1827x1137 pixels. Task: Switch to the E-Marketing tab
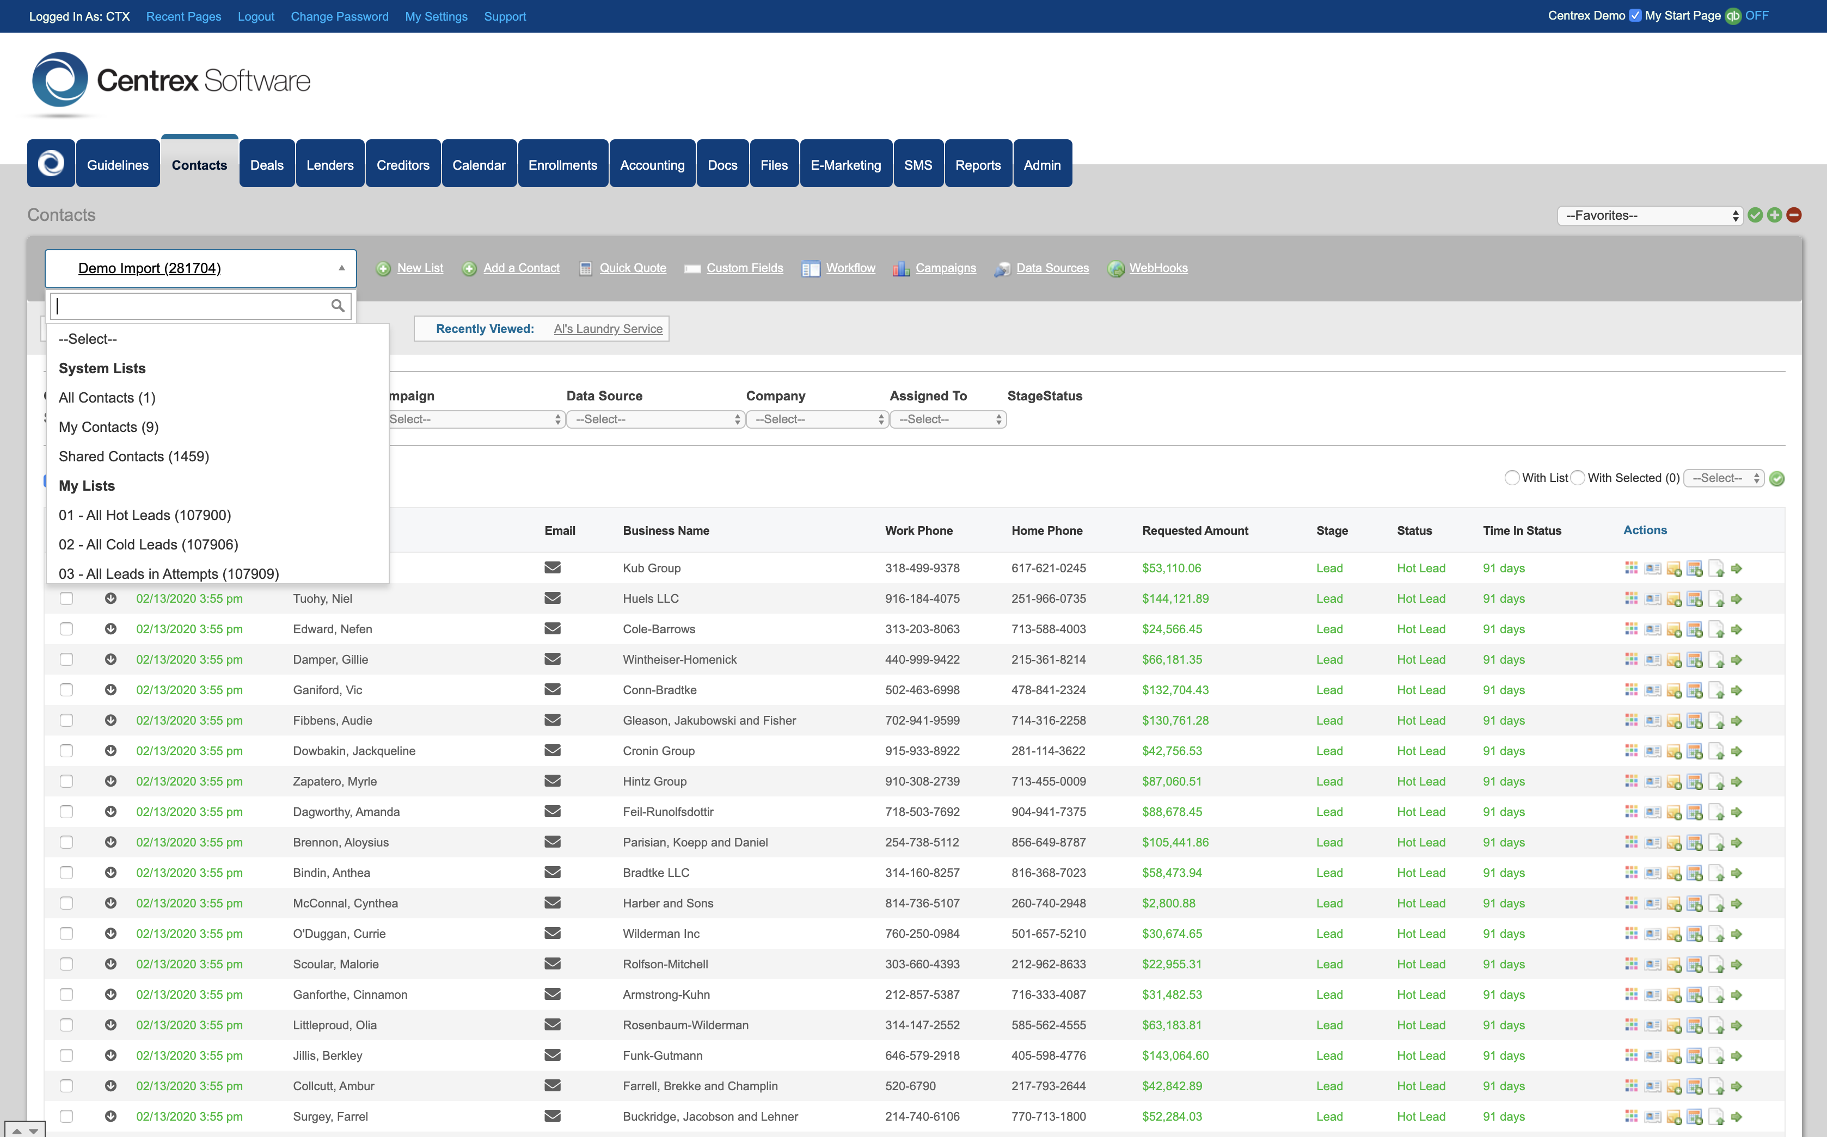click(x=846, y=164)
